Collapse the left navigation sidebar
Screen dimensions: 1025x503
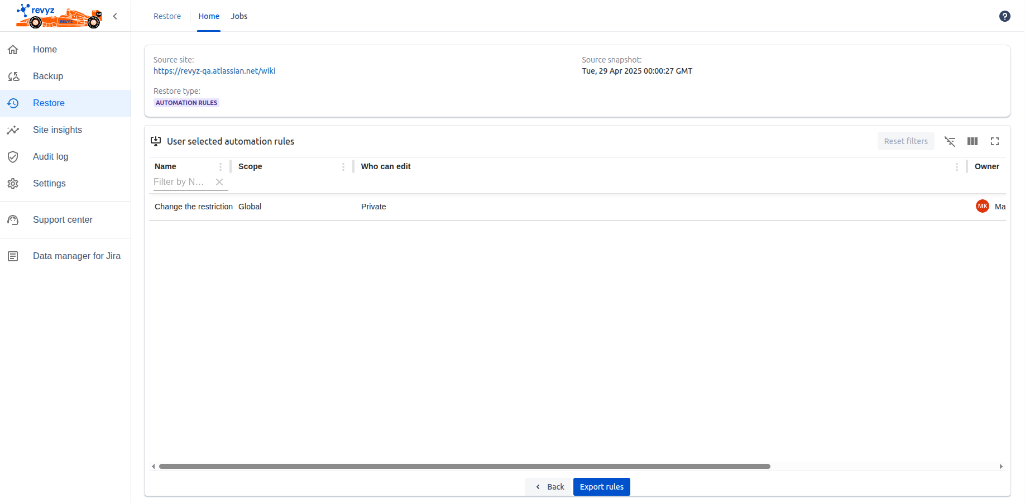tap(115, 16)
